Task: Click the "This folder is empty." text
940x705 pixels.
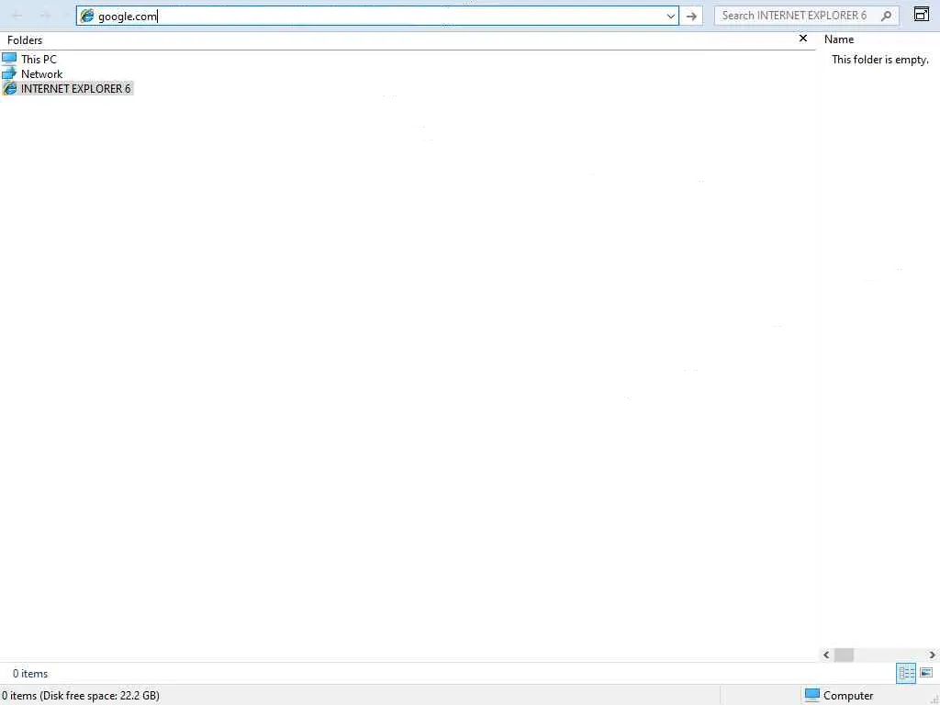Action: point(880,60)
